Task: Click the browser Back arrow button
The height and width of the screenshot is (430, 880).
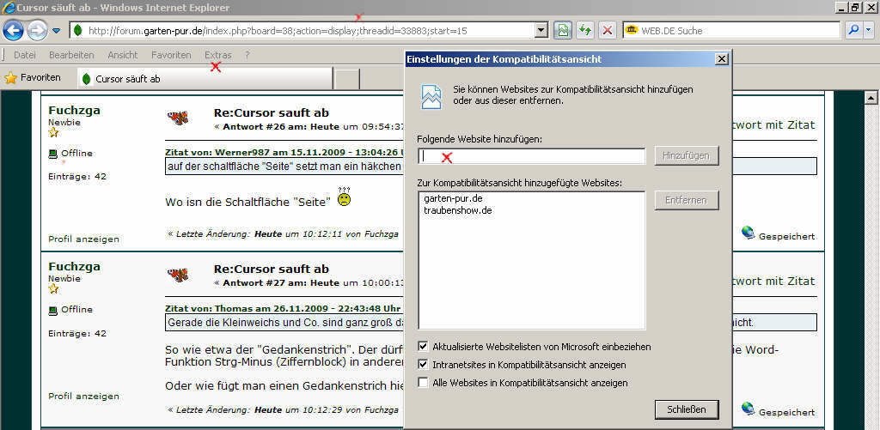Action: click(13, 30)
